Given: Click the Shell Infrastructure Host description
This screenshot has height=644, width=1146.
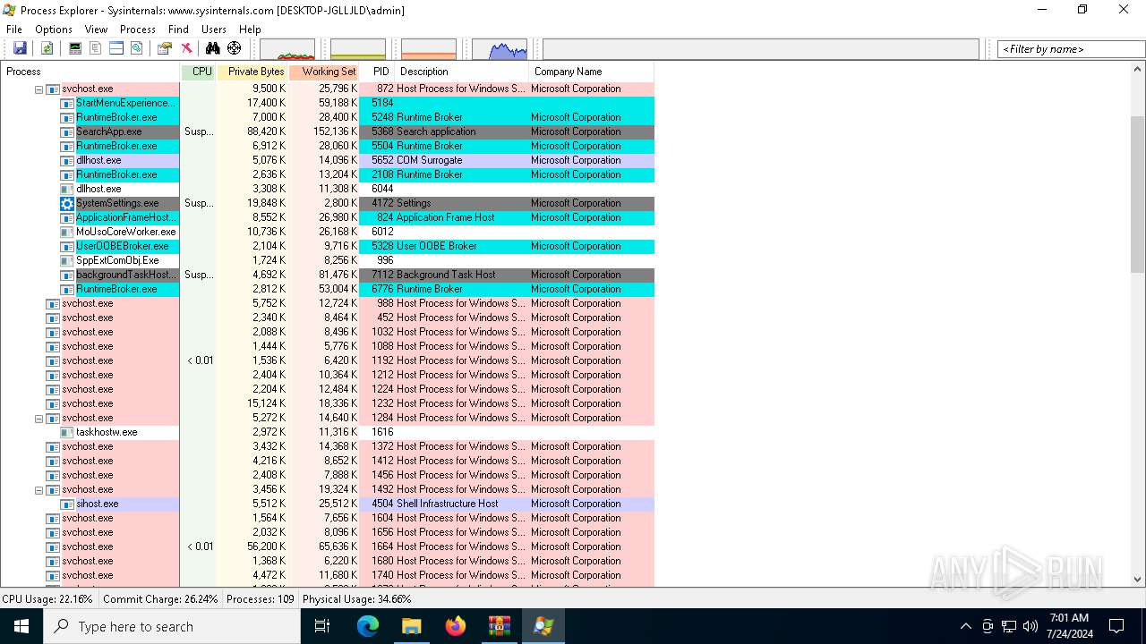Looking at the screenshot, I should (447, 504).
